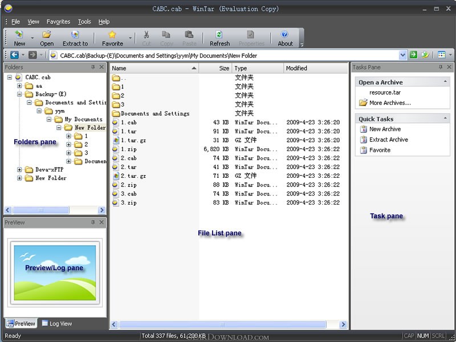
Task: Click the view mode icon
Action: pyautogui.click(x=442, y=55)
